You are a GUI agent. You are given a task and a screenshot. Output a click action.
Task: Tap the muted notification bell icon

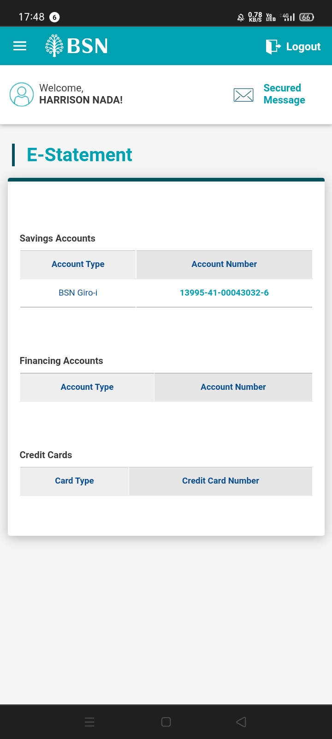(241, 18)
